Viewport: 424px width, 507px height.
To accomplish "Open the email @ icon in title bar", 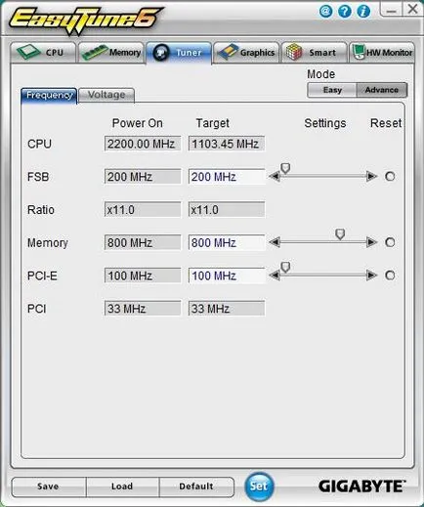I will pyautogui.click(x=325, y=12).
